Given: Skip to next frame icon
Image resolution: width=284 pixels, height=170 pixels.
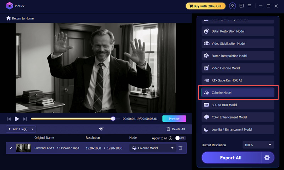Looking at the screenshot, I should click(x=25, y=119).
